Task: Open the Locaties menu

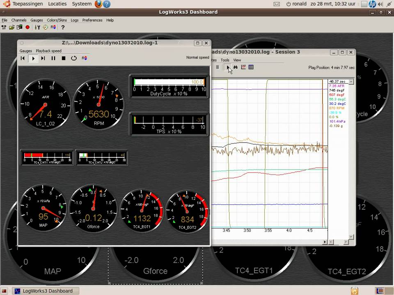Action: [x=57, y=4]
